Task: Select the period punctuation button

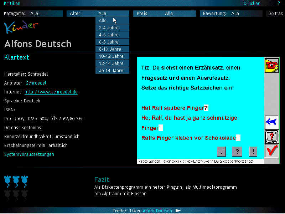Action: (x=222, y=152)
